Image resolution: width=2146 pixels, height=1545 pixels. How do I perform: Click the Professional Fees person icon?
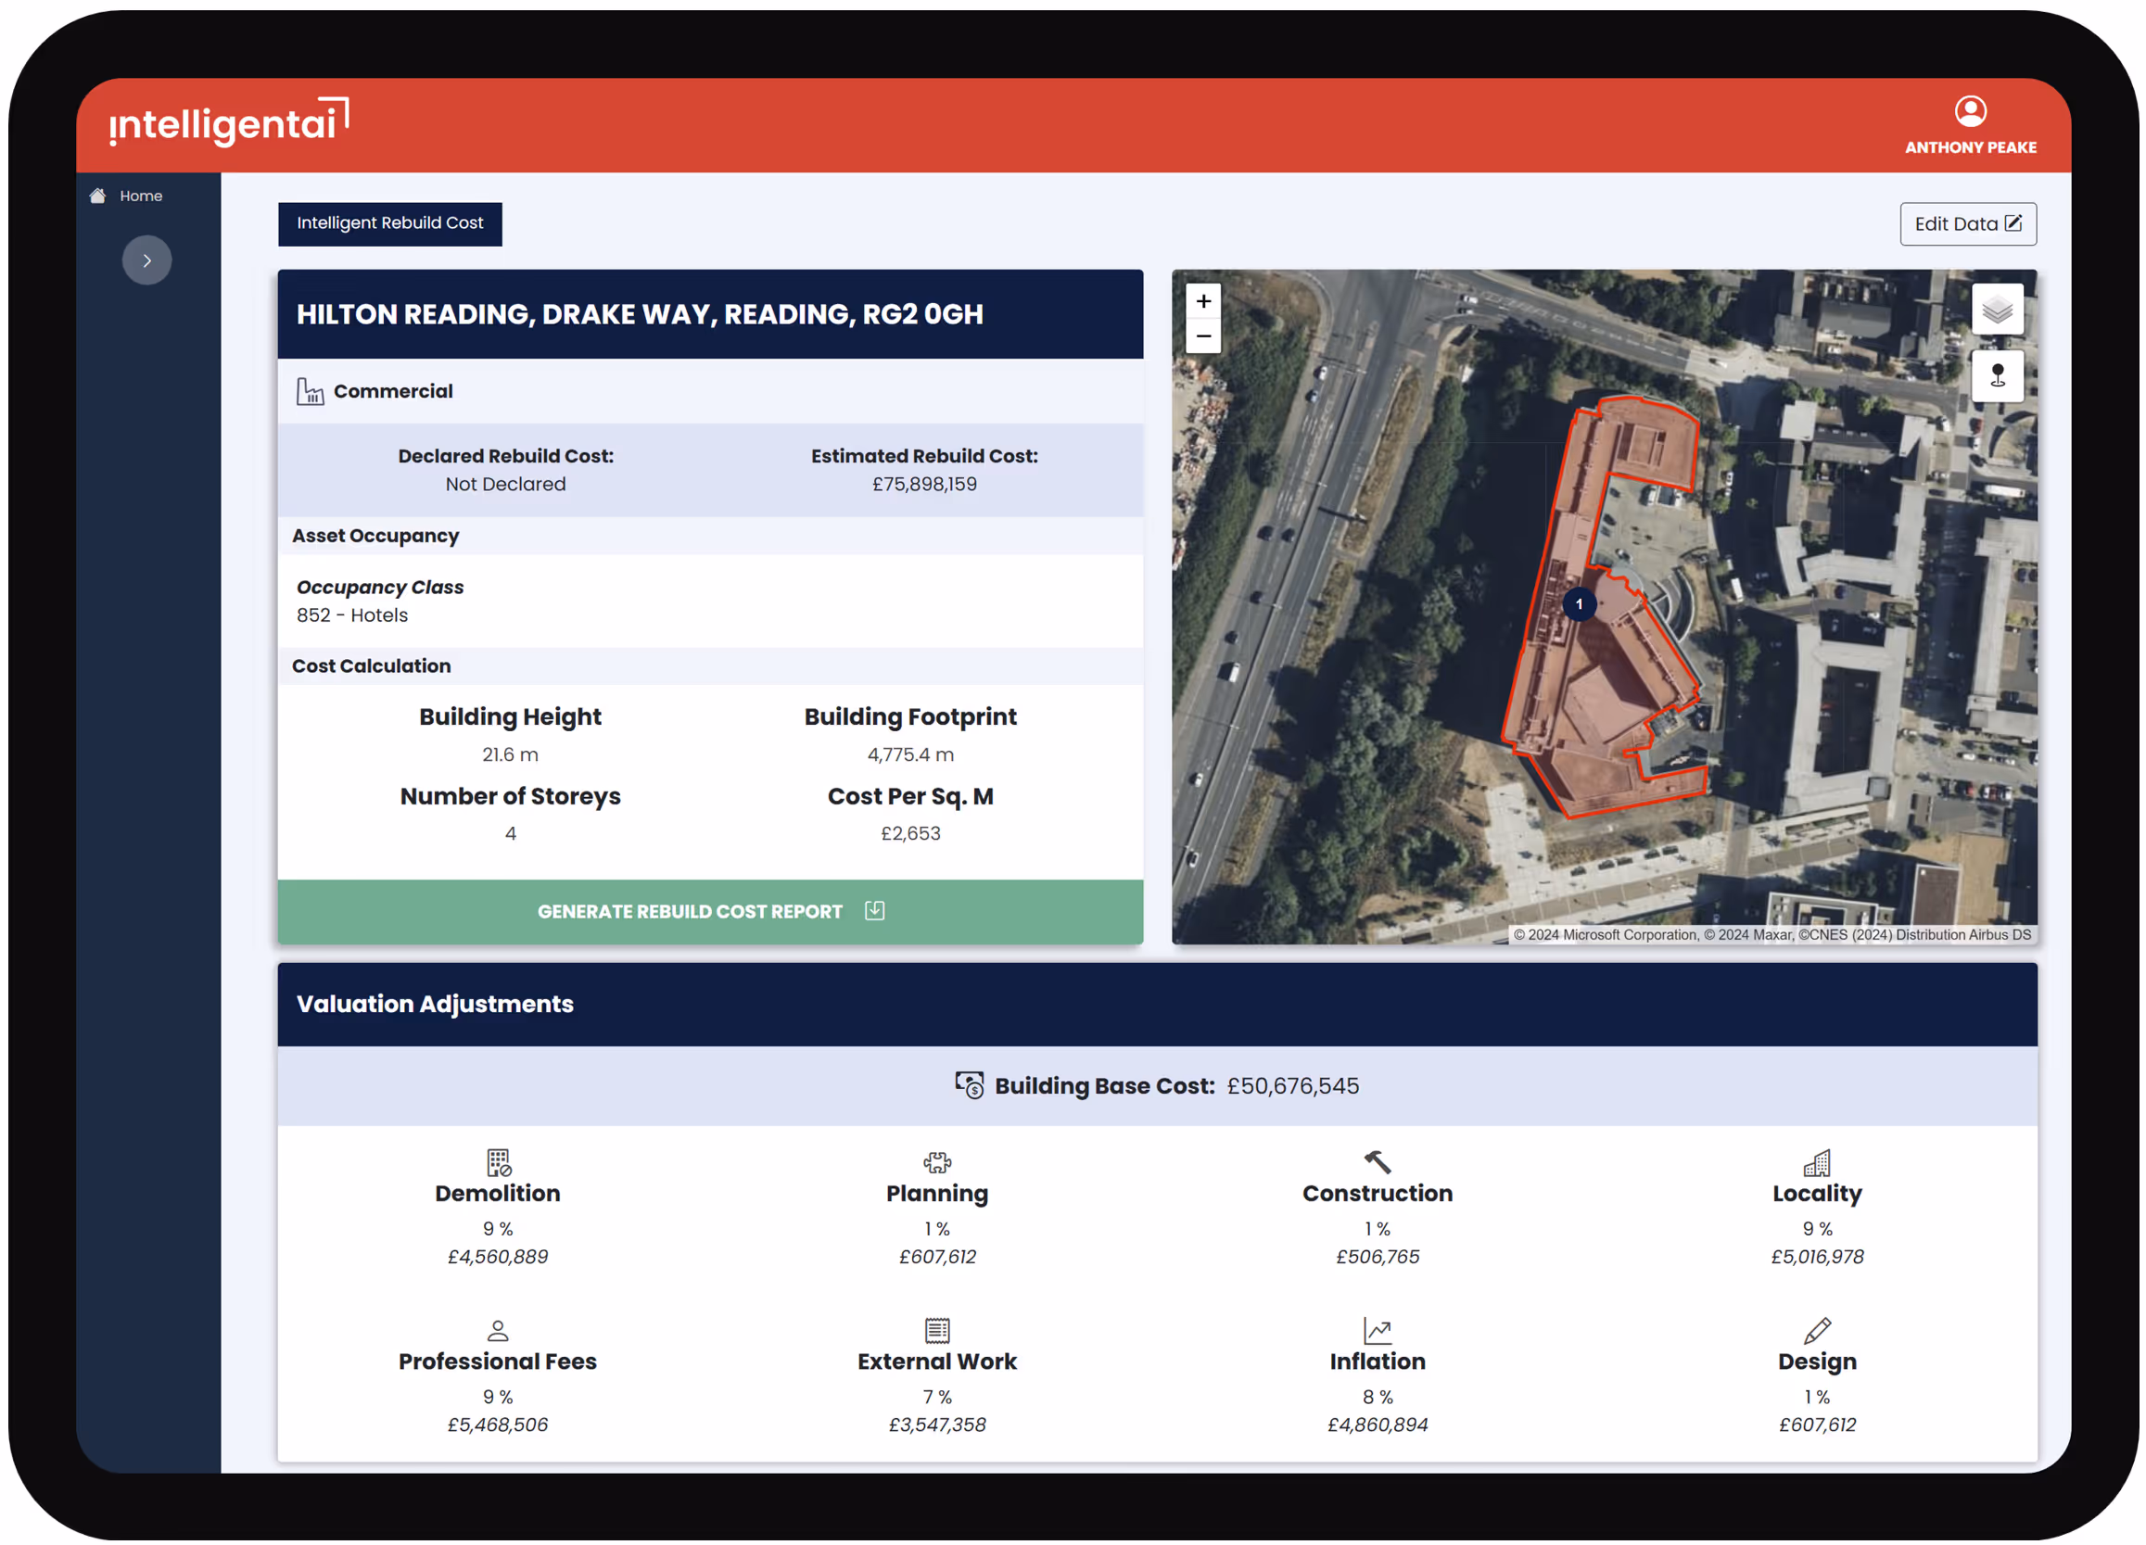point(498,1331)
